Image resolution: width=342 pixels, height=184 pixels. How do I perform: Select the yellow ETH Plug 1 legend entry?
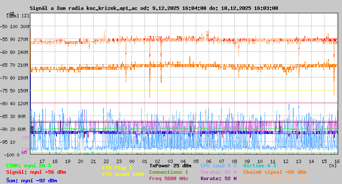tap(117, 168)
